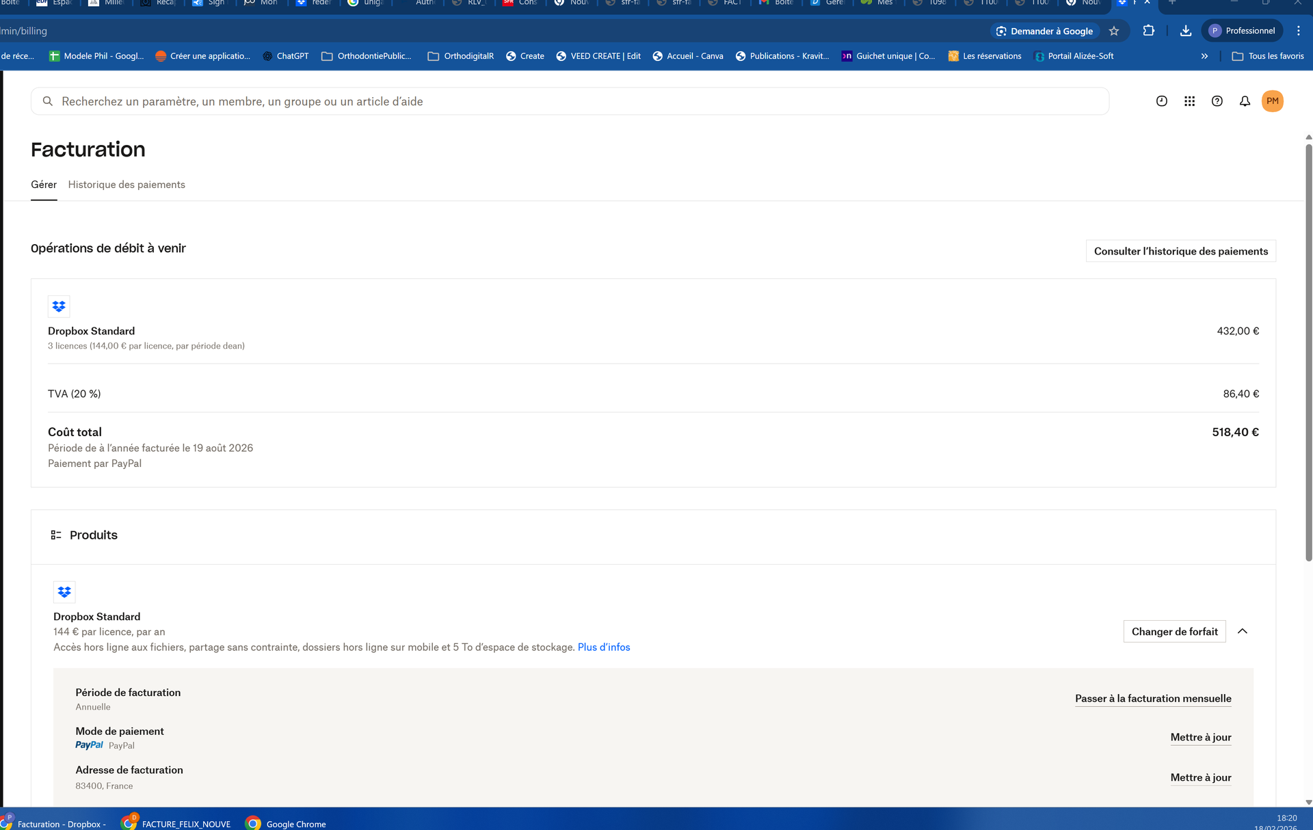The width and height of the screenshot is (1313, 830).
Task: Click Passer à la facturation mensuelle
Action: pos(1153,698)
